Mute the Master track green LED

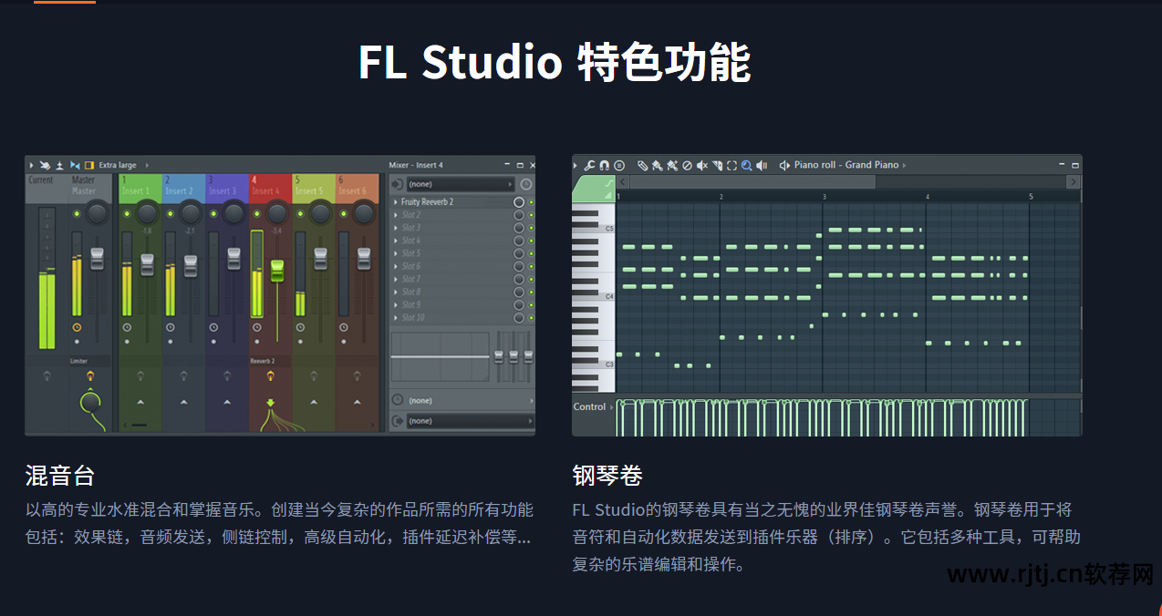(x=77, y=213)
